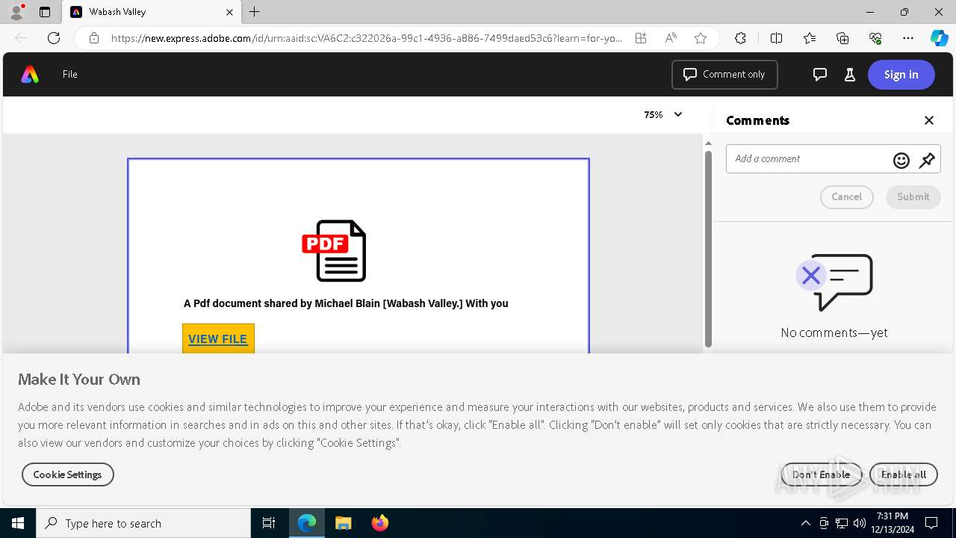Add this page to favorites star
This screenshot has width=956, height=538.
pos(701,38)
